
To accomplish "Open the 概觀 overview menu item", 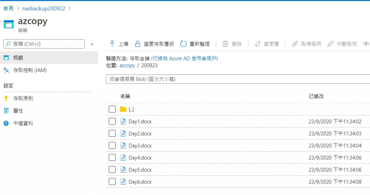I will click(x=18, y=58).
